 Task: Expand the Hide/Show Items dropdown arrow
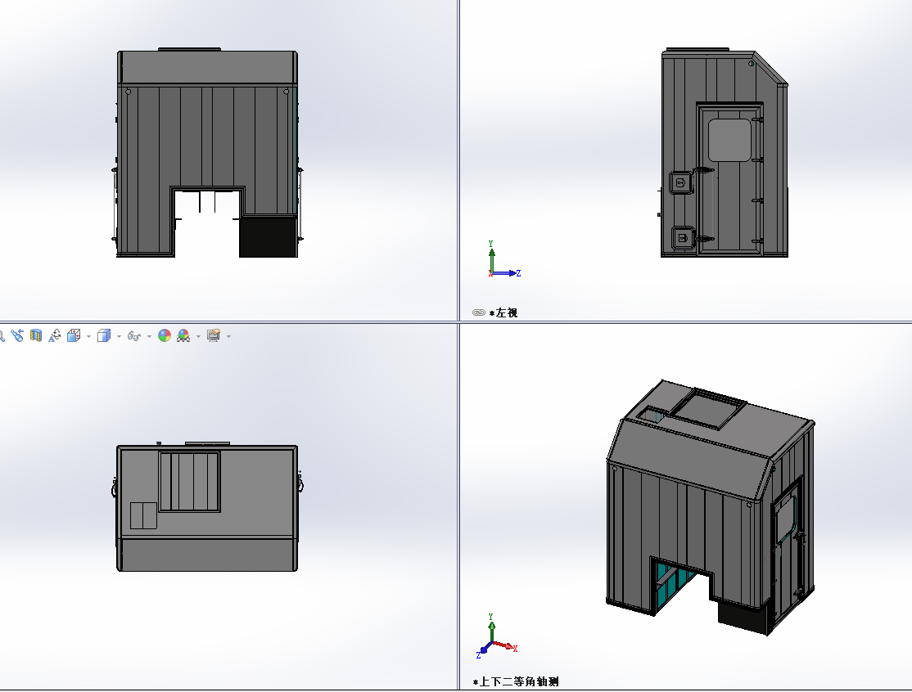[149, 336]
